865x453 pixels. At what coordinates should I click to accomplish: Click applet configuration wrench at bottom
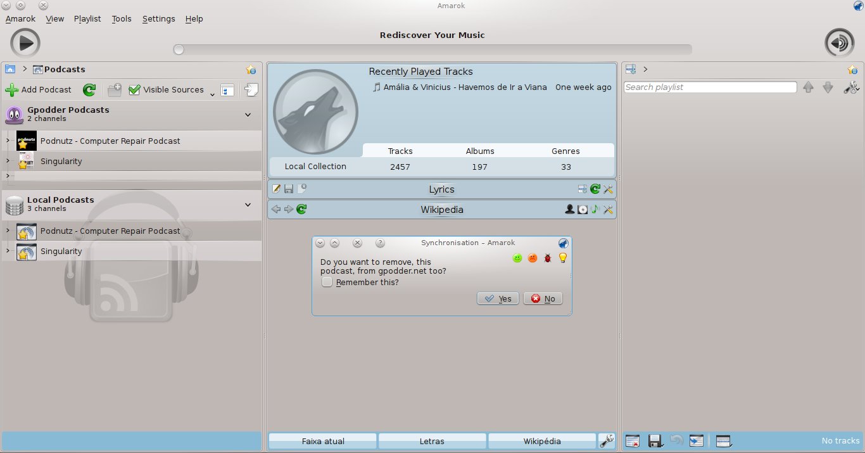607,441
